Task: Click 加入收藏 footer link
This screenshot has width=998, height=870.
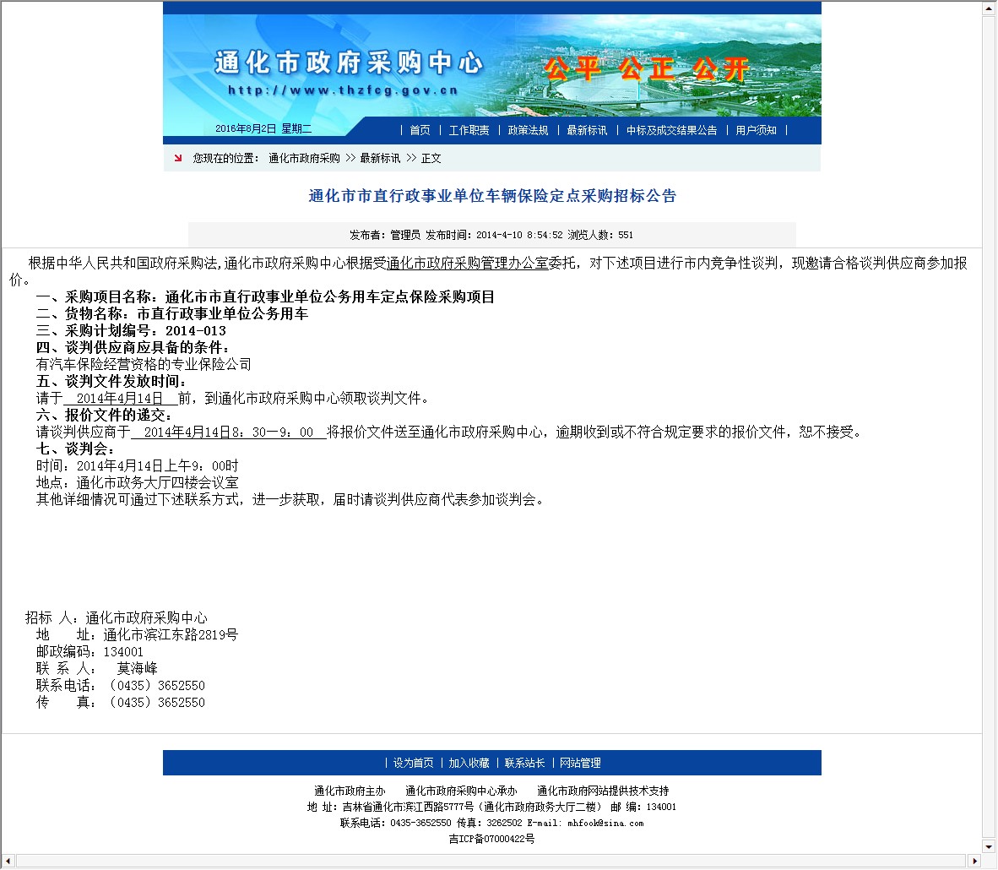Action: tap(469, 763)
